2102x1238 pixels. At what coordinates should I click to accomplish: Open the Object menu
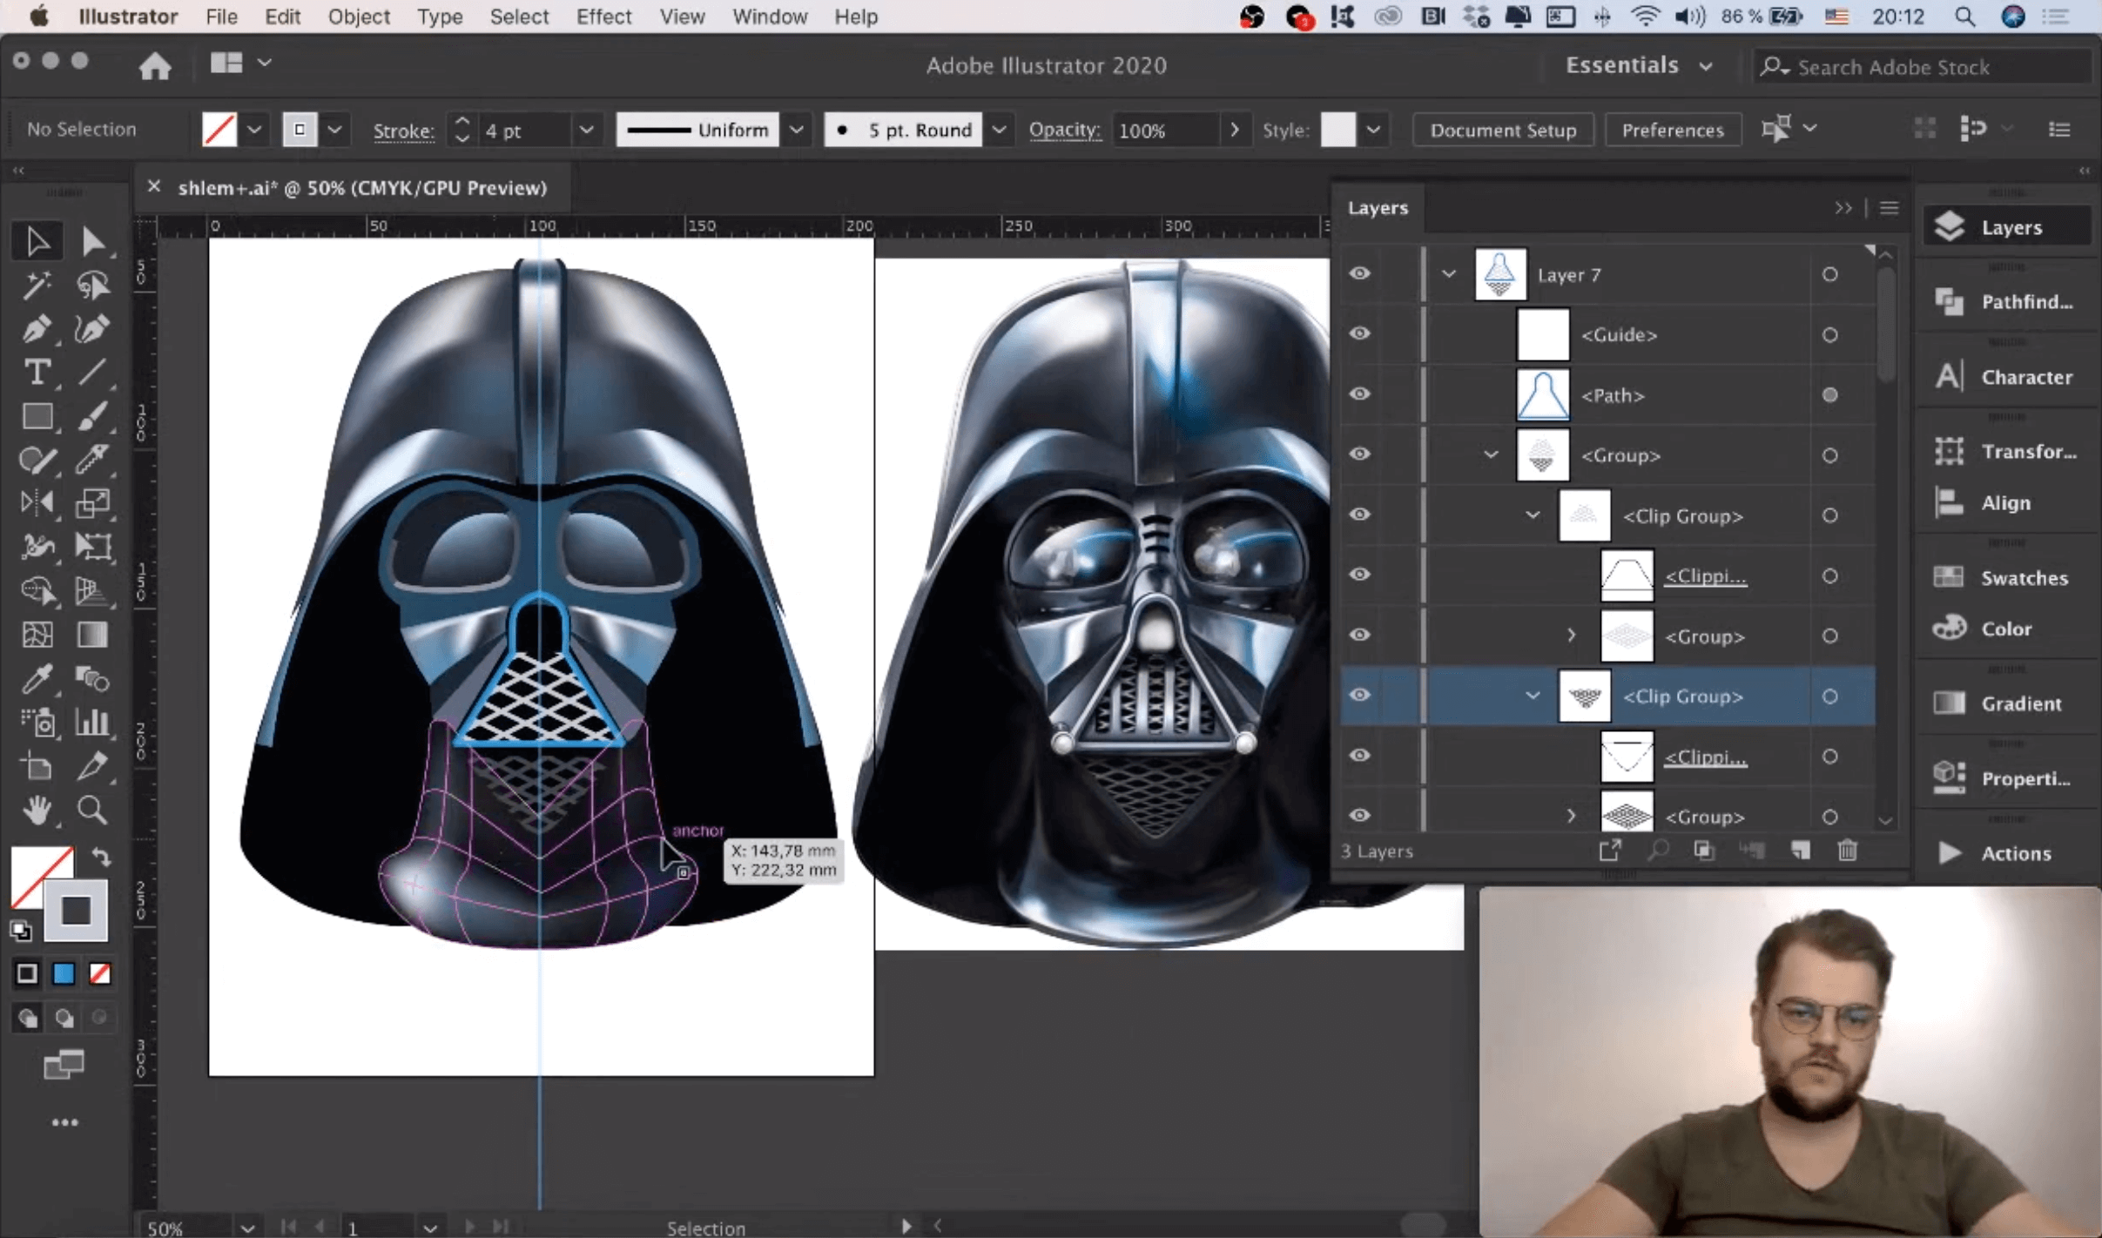point(358,17)
